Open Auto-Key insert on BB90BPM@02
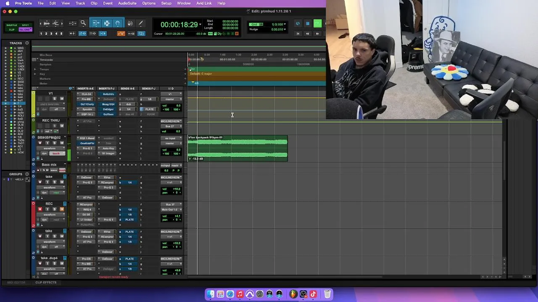Viewport: 538px width, 302px height. 108,148
